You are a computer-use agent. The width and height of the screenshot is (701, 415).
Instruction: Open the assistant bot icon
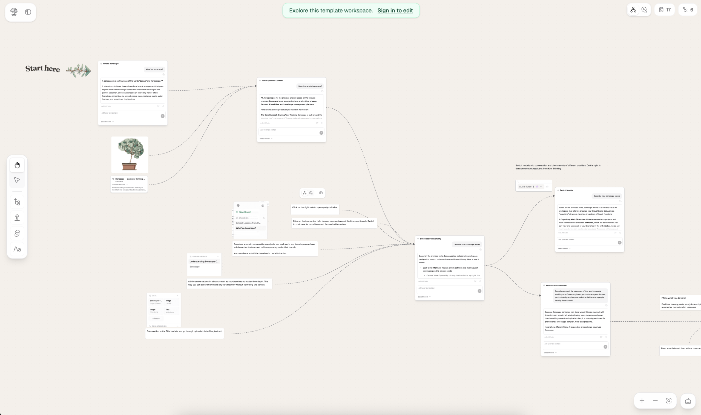688,401
